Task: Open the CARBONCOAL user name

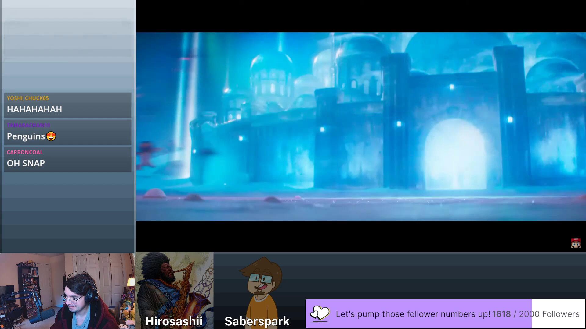Action: pyautogui.click(x=25, y=152)
